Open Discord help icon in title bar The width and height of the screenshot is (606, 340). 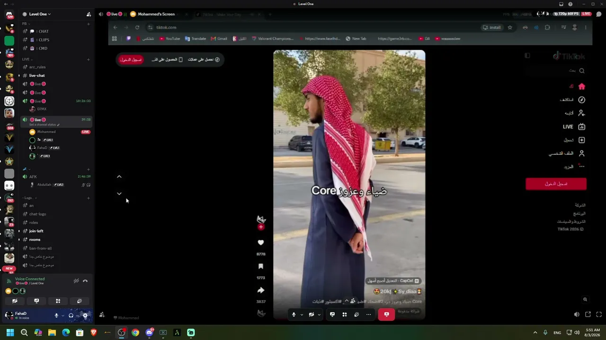click(x=570, y=4)
